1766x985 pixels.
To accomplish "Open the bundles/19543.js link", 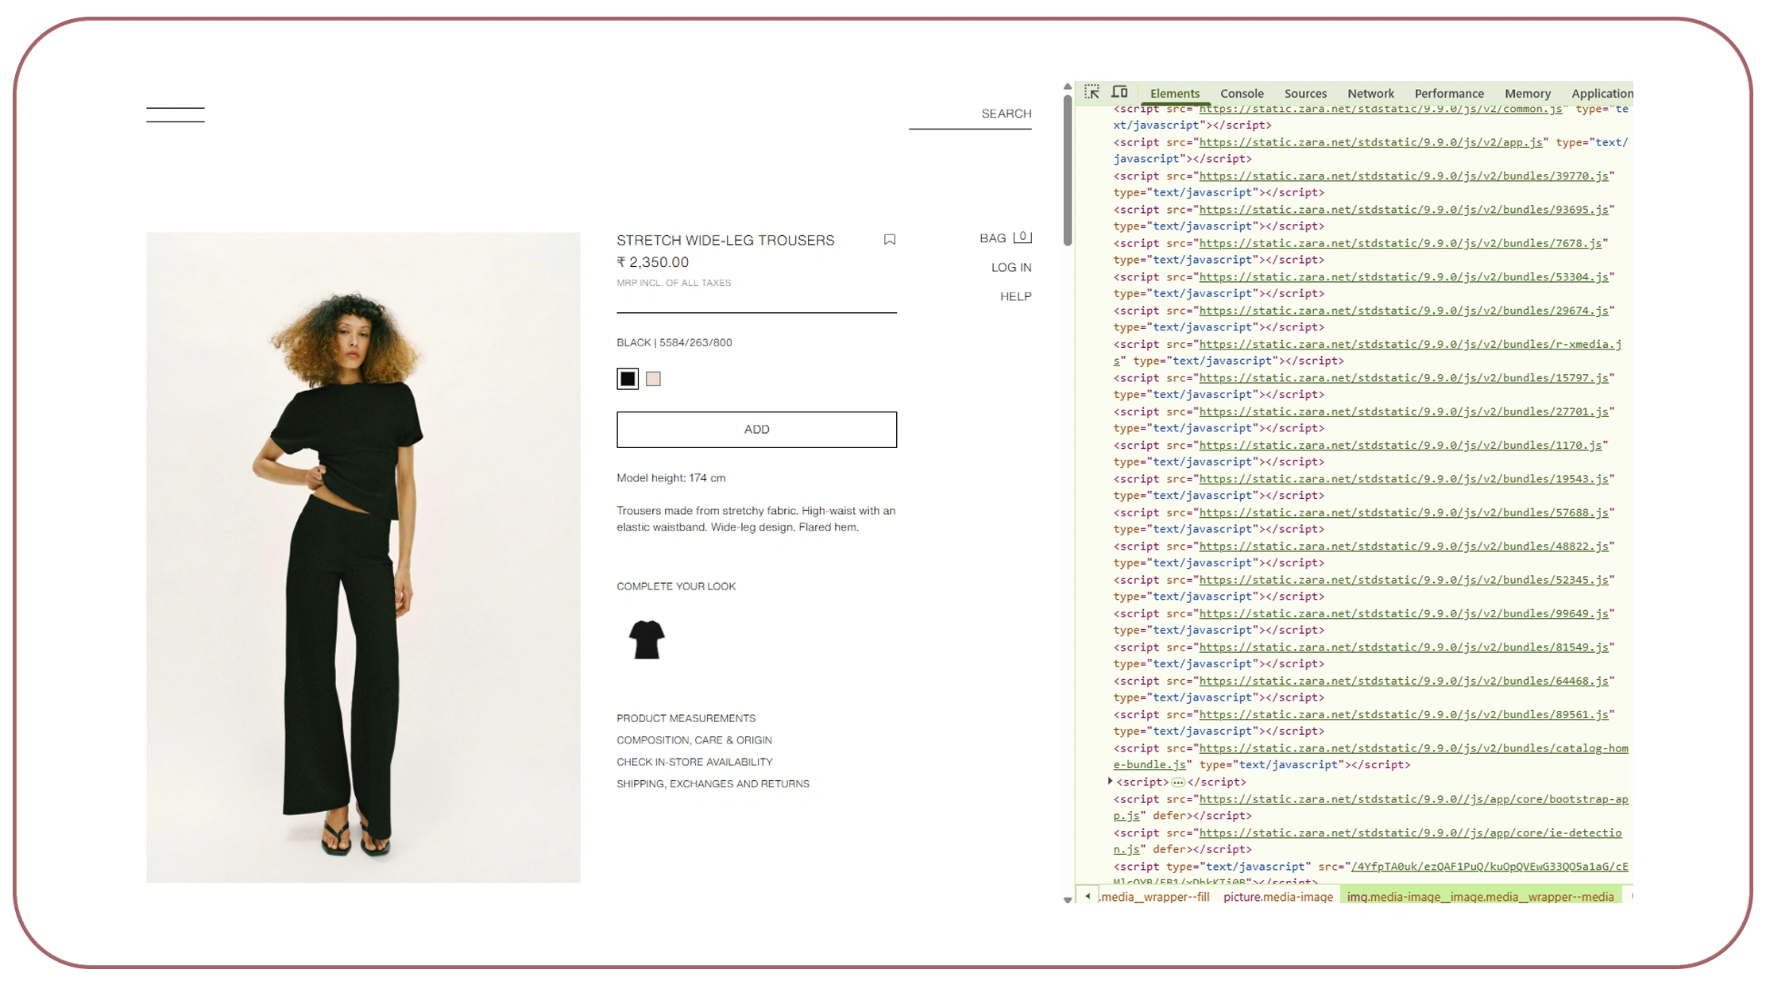I will [x=1404, y=479].
